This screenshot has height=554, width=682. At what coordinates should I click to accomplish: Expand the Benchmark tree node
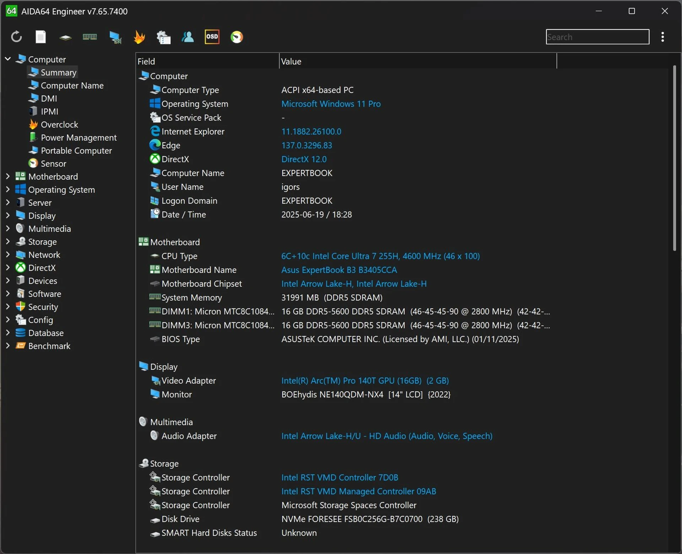(8, 346)
